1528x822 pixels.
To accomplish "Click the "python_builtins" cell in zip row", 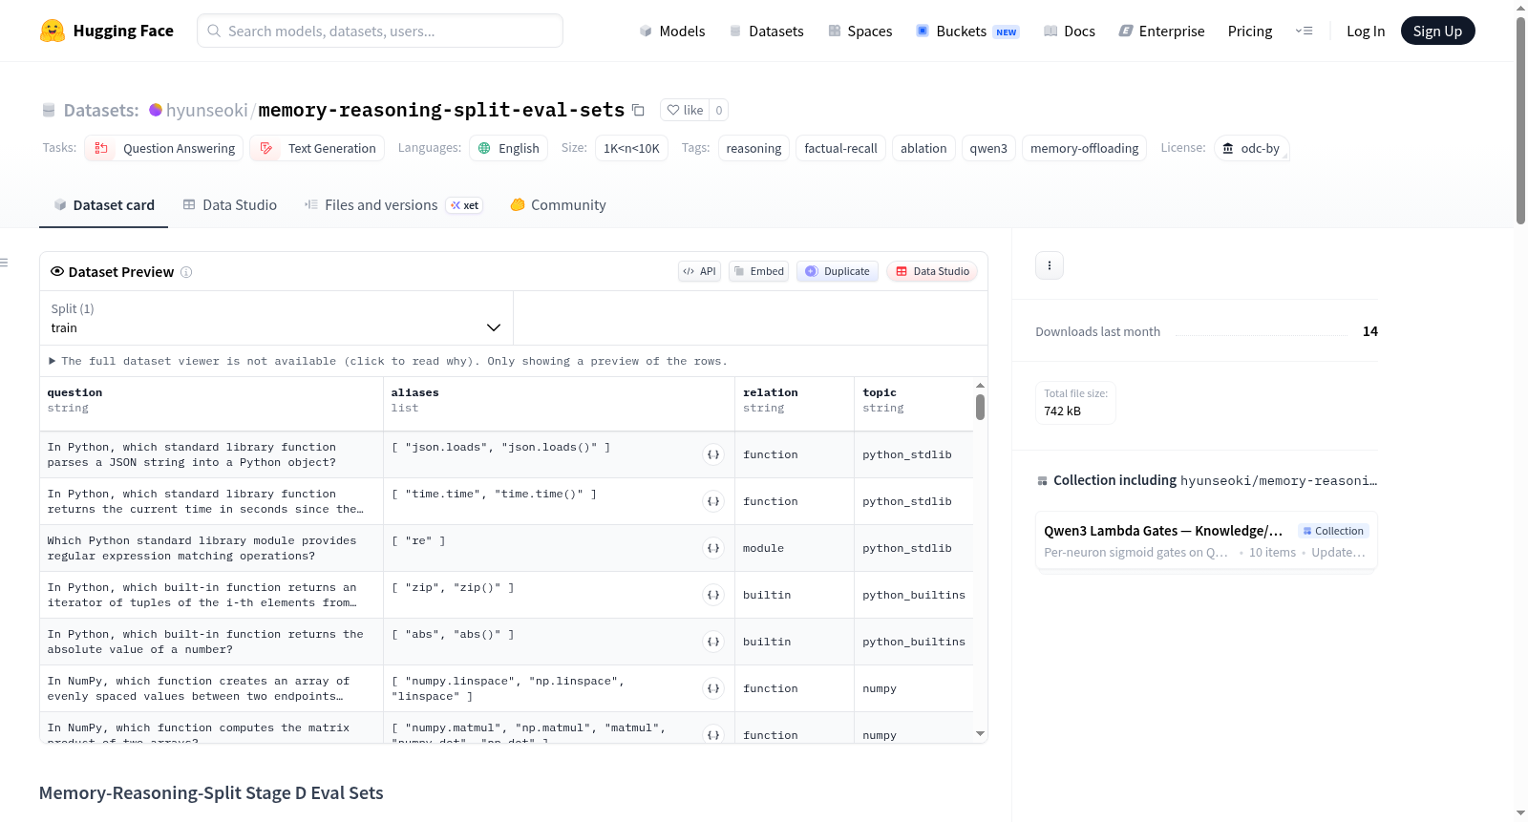I will click(x=914, y=595).
